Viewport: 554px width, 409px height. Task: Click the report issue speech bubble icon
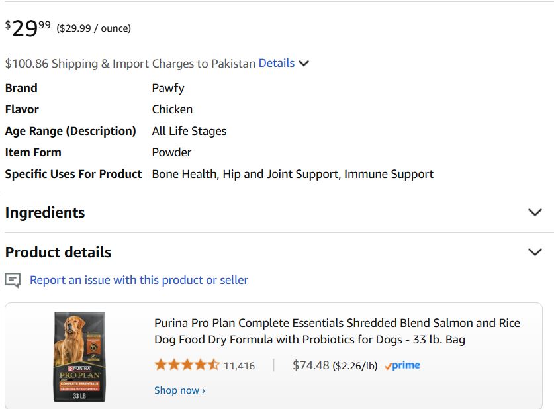coord(13,280)
